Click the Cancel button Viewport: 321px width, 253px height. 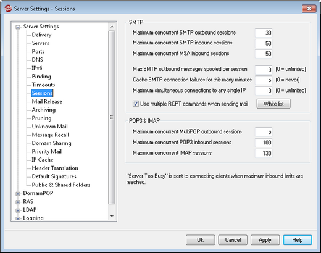(x=233, y=240)
